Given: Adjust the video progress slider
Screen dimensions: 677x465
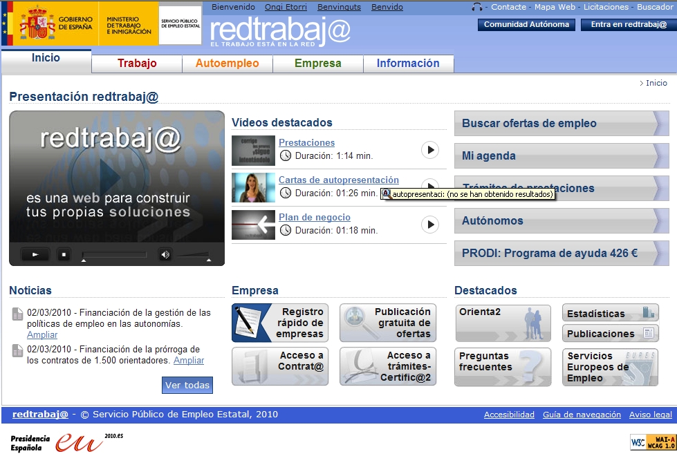Looking at the screenshot, I should pyautogui.click(x=114, y=255).
